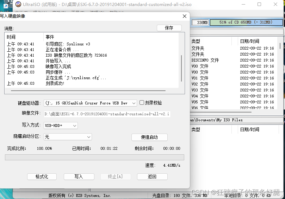Click the 光盘目录 180 文件 status entry
285x199 pixels.
(x=180, y=195)
